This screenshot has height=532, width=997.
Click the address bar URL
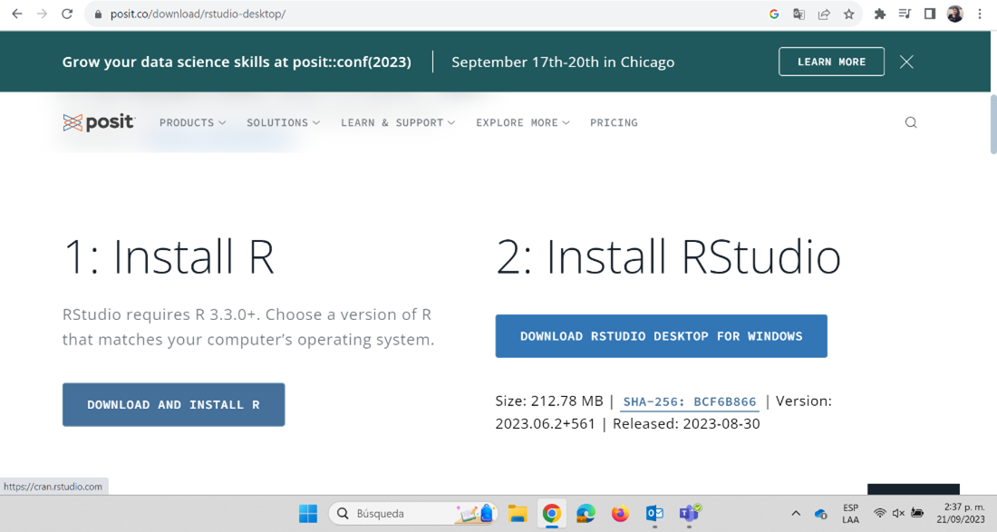[198, 14]
